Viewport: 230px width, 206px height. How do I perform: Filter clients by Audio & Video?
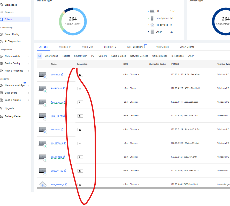coord(118,56)
